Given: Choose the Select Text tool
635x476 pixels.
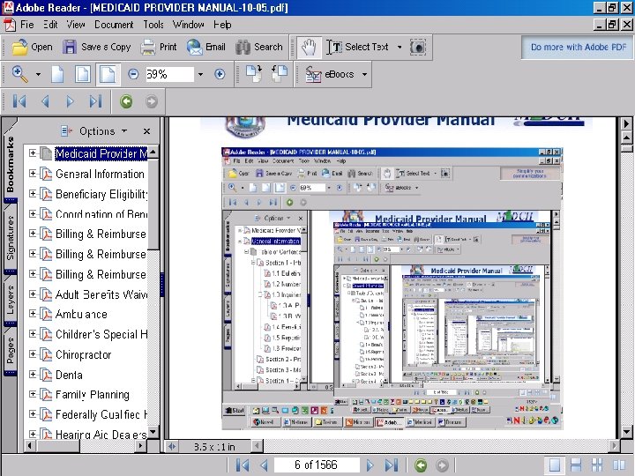Looking at the screenshot, I should point(358,48).
